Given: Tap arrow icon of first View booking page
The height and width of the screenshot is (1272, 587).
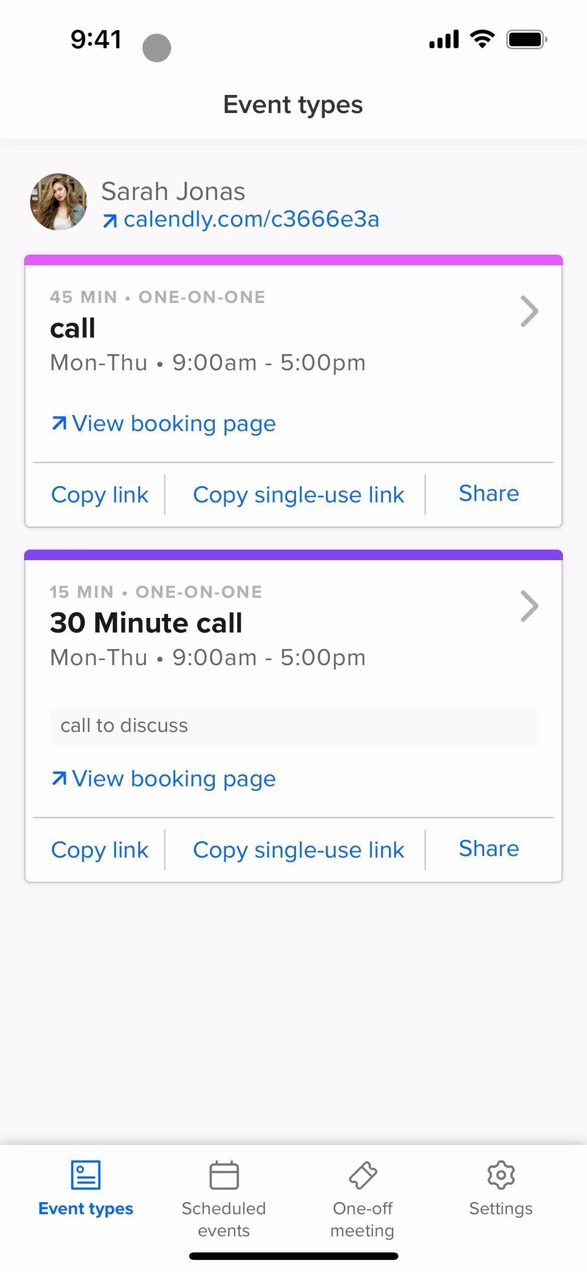Looking at the screenshot, I should (x=59, y=423).
